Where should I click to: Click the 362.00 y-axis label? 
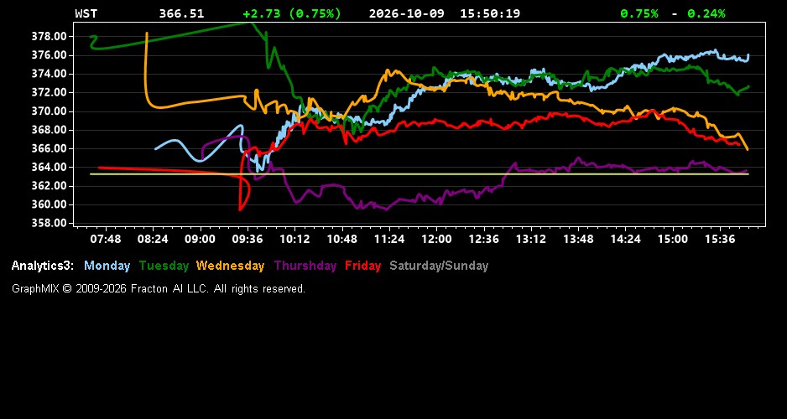click(x=49, y=186)
